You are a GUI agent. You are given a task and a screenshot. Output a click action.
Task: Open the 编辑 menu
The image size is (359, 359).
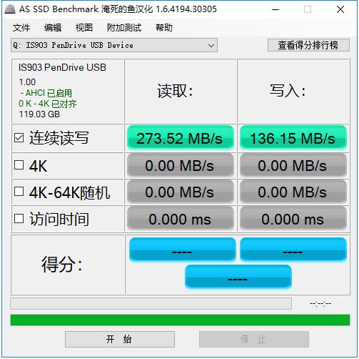(x=53, y=28)
